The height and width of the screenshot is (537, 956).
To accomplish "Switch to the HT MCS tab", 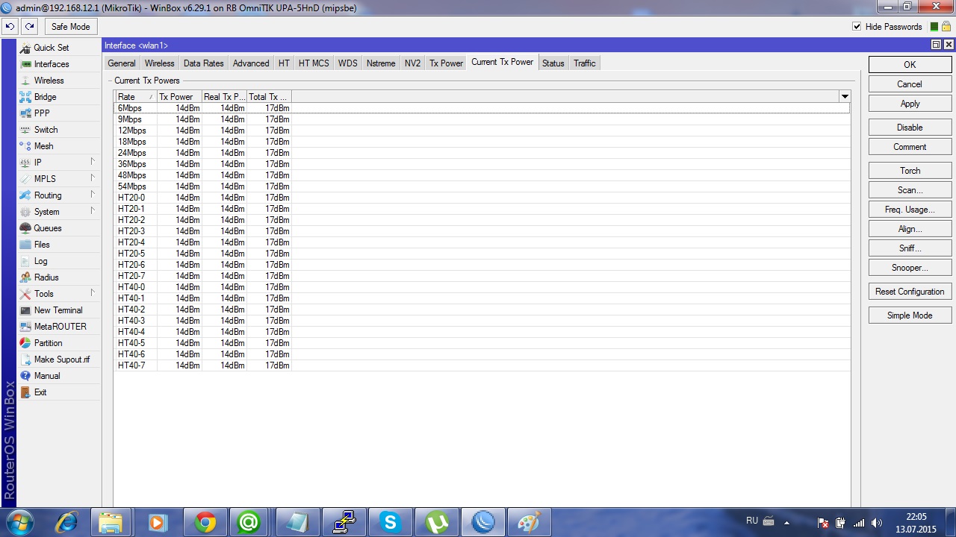I will [314, 63].
